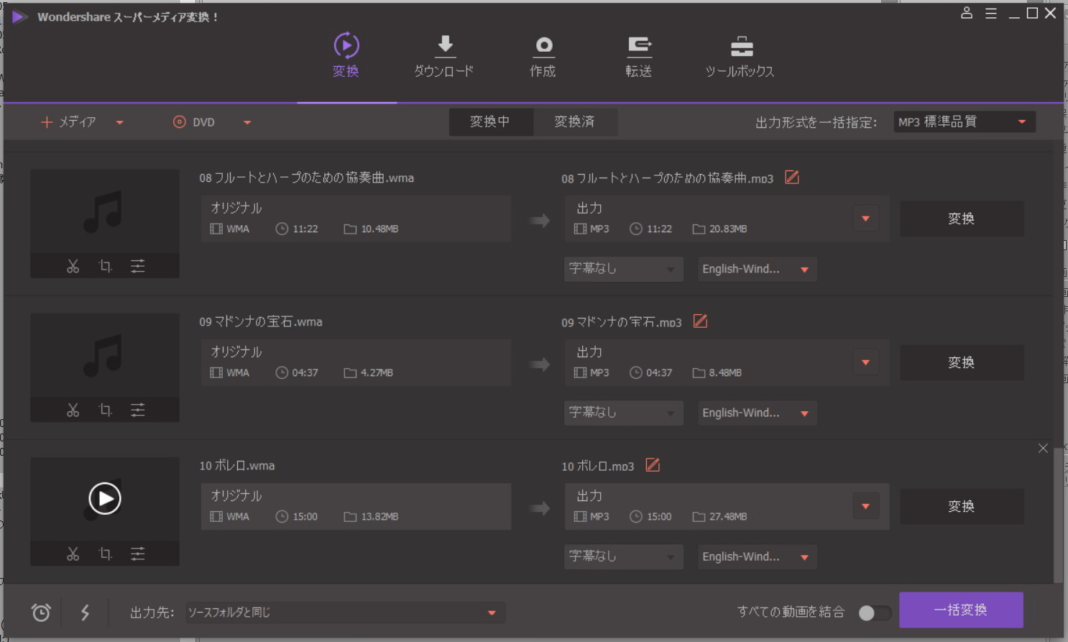Click the scissors trim icon for 08 フルートとハープ
The image size is (1068, 642).
[73, 267]
